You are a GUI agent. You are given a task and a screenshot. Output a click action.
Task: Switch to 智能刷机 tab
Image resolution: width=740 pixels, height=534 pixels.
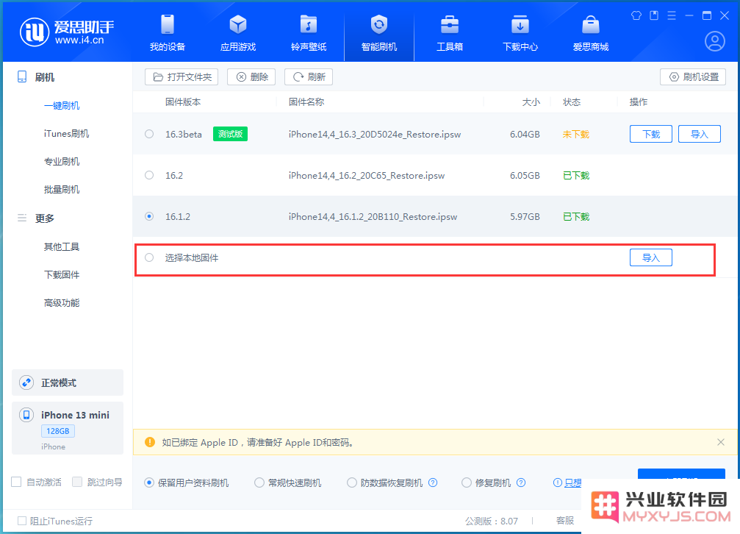tap(379, 33)
